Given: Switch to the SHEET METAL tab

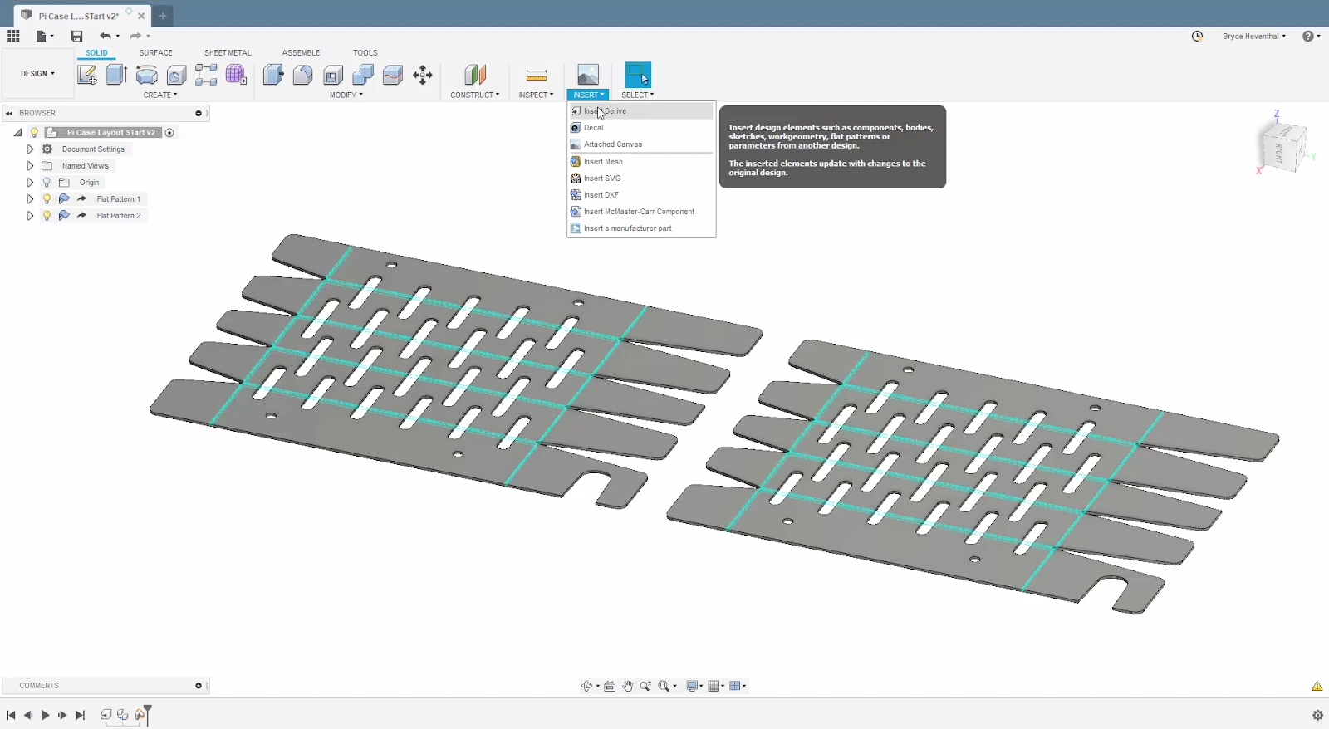Looking at the screenshot, I should coord(228,52).
